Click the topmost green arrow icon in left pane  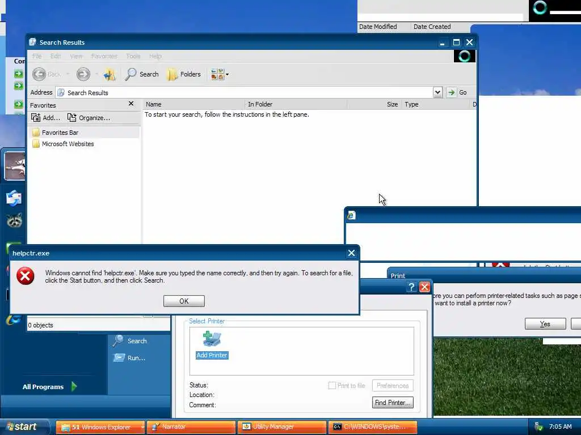19,74
